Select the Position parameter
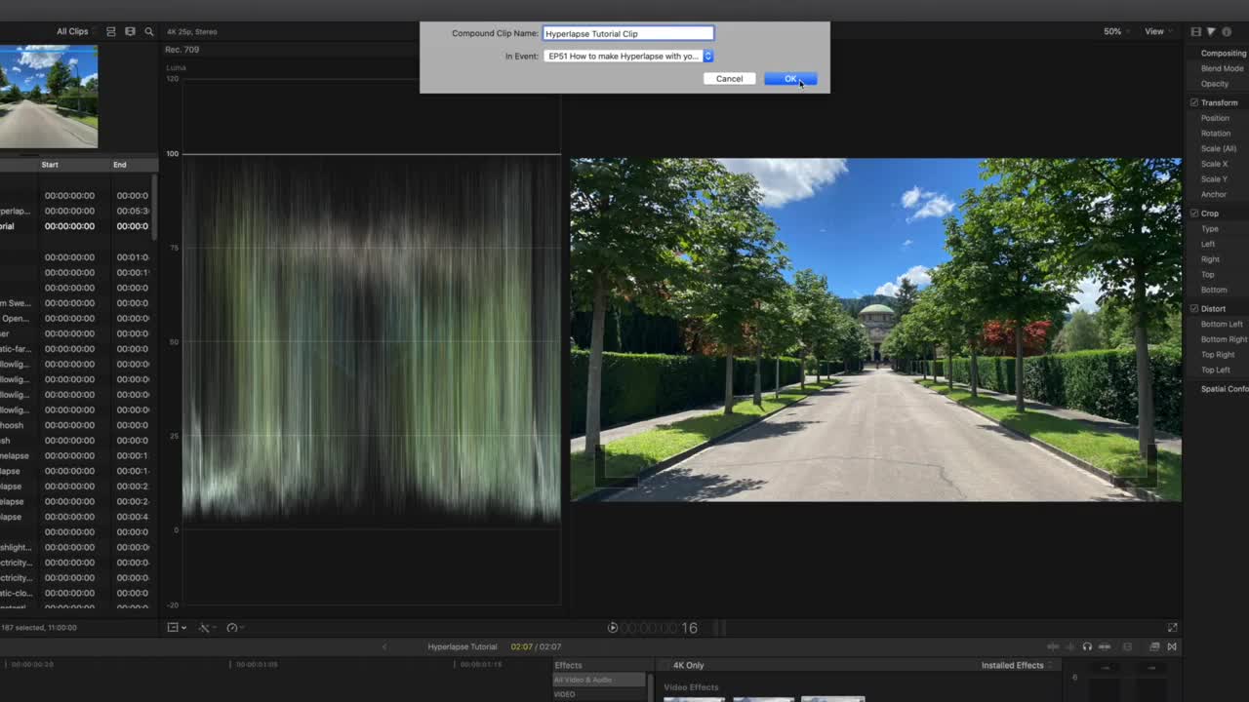The width and height of the screenshot is (1249, 702). click(1215, 118)
